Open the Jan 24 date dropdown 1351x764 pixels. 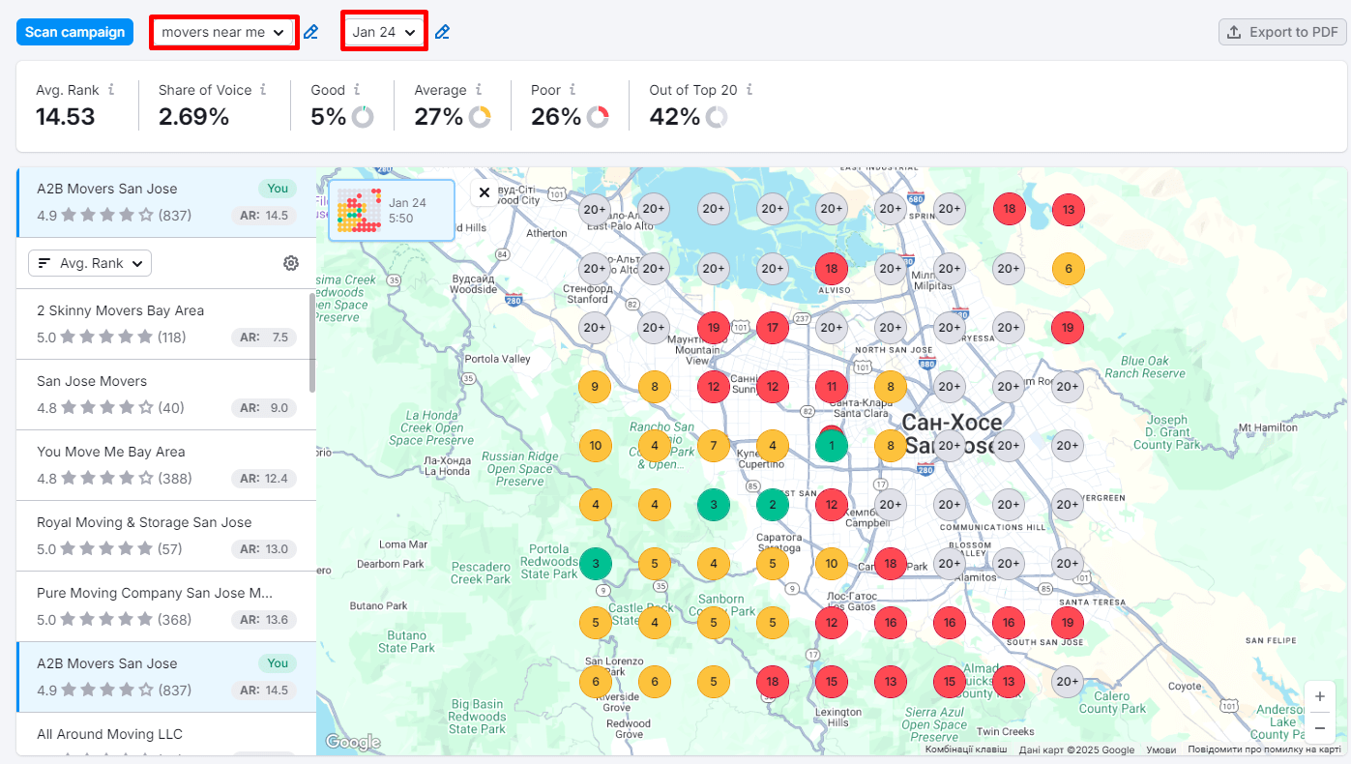tap(384, 32)
